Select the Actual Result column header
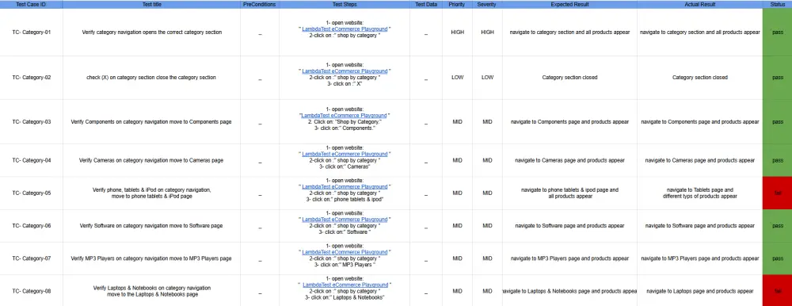This screenshot has width=792, height=306. tap(699, 4)
